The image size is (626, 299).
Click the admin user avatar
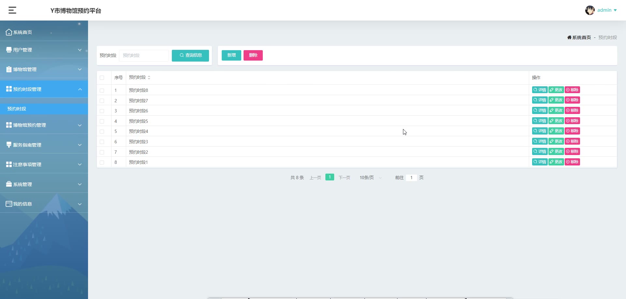(x=590, y=10)
